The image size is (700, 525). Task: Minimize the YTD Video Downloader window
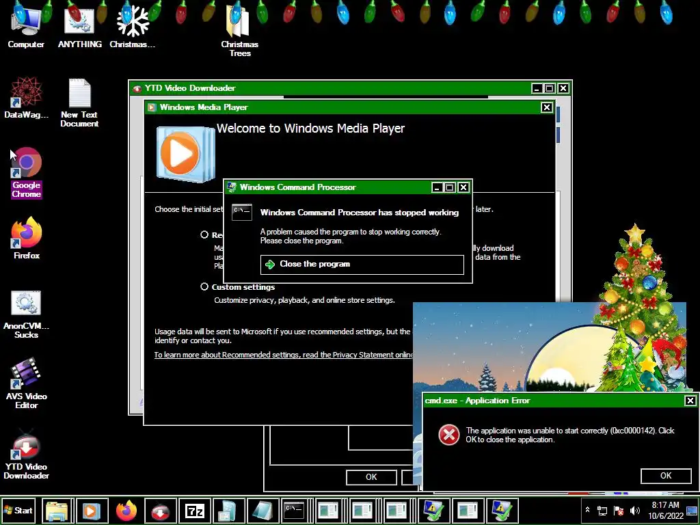pos(537,88)
